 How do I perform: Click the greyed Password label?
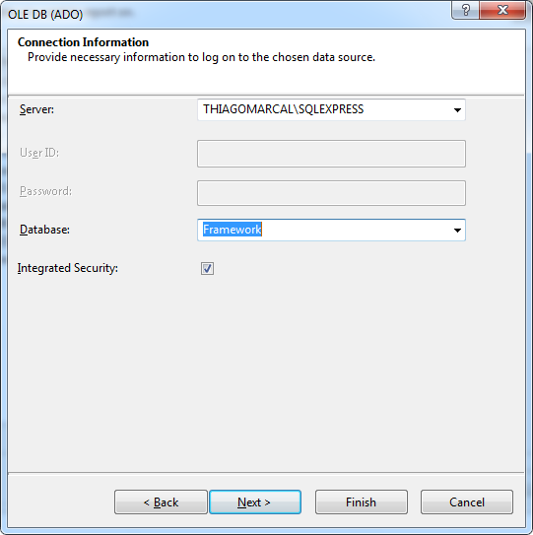point(45,191)
